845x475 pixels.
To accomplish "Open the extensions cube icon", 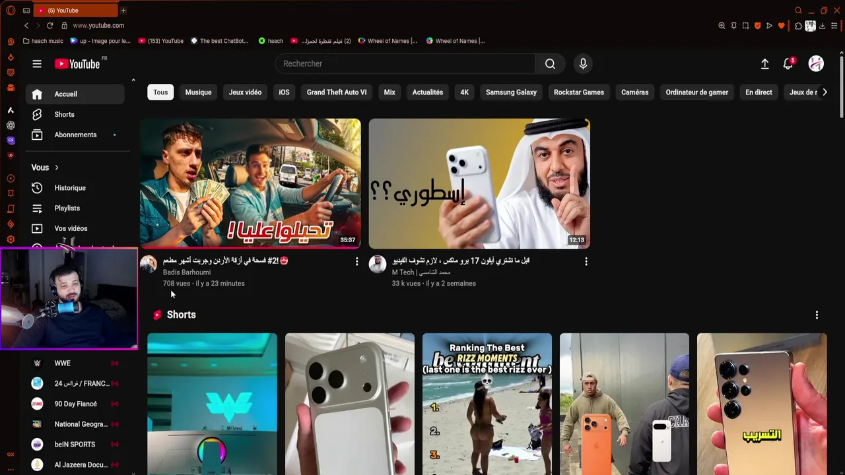I will pos(798,26).
